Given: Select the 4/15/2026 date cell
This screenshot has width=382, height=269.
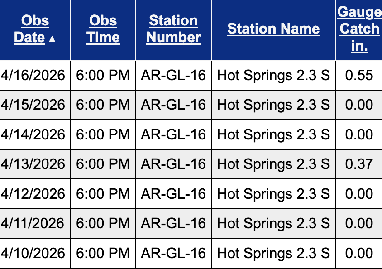Looking at the screenshot, I should point(33,105).
